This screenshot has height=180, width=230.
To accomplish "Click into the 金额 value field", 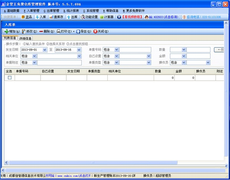I will point(198,56).
